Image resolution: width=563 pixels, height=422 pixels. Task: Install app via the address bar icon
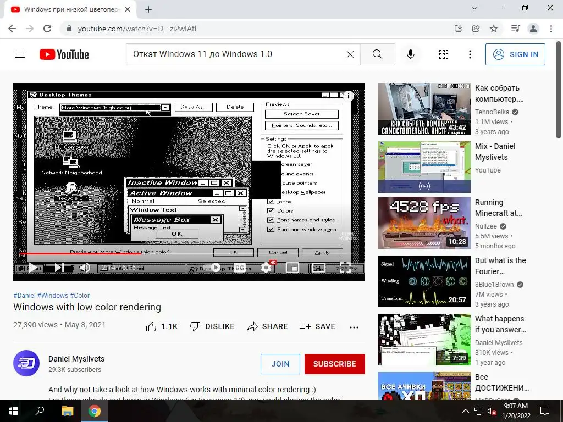pos(458,29)
